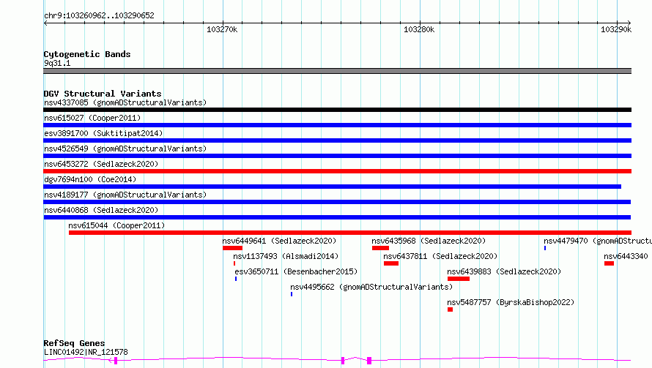Click the 103270k ruler tick label

pyautogui.click(x=222, y=29)
